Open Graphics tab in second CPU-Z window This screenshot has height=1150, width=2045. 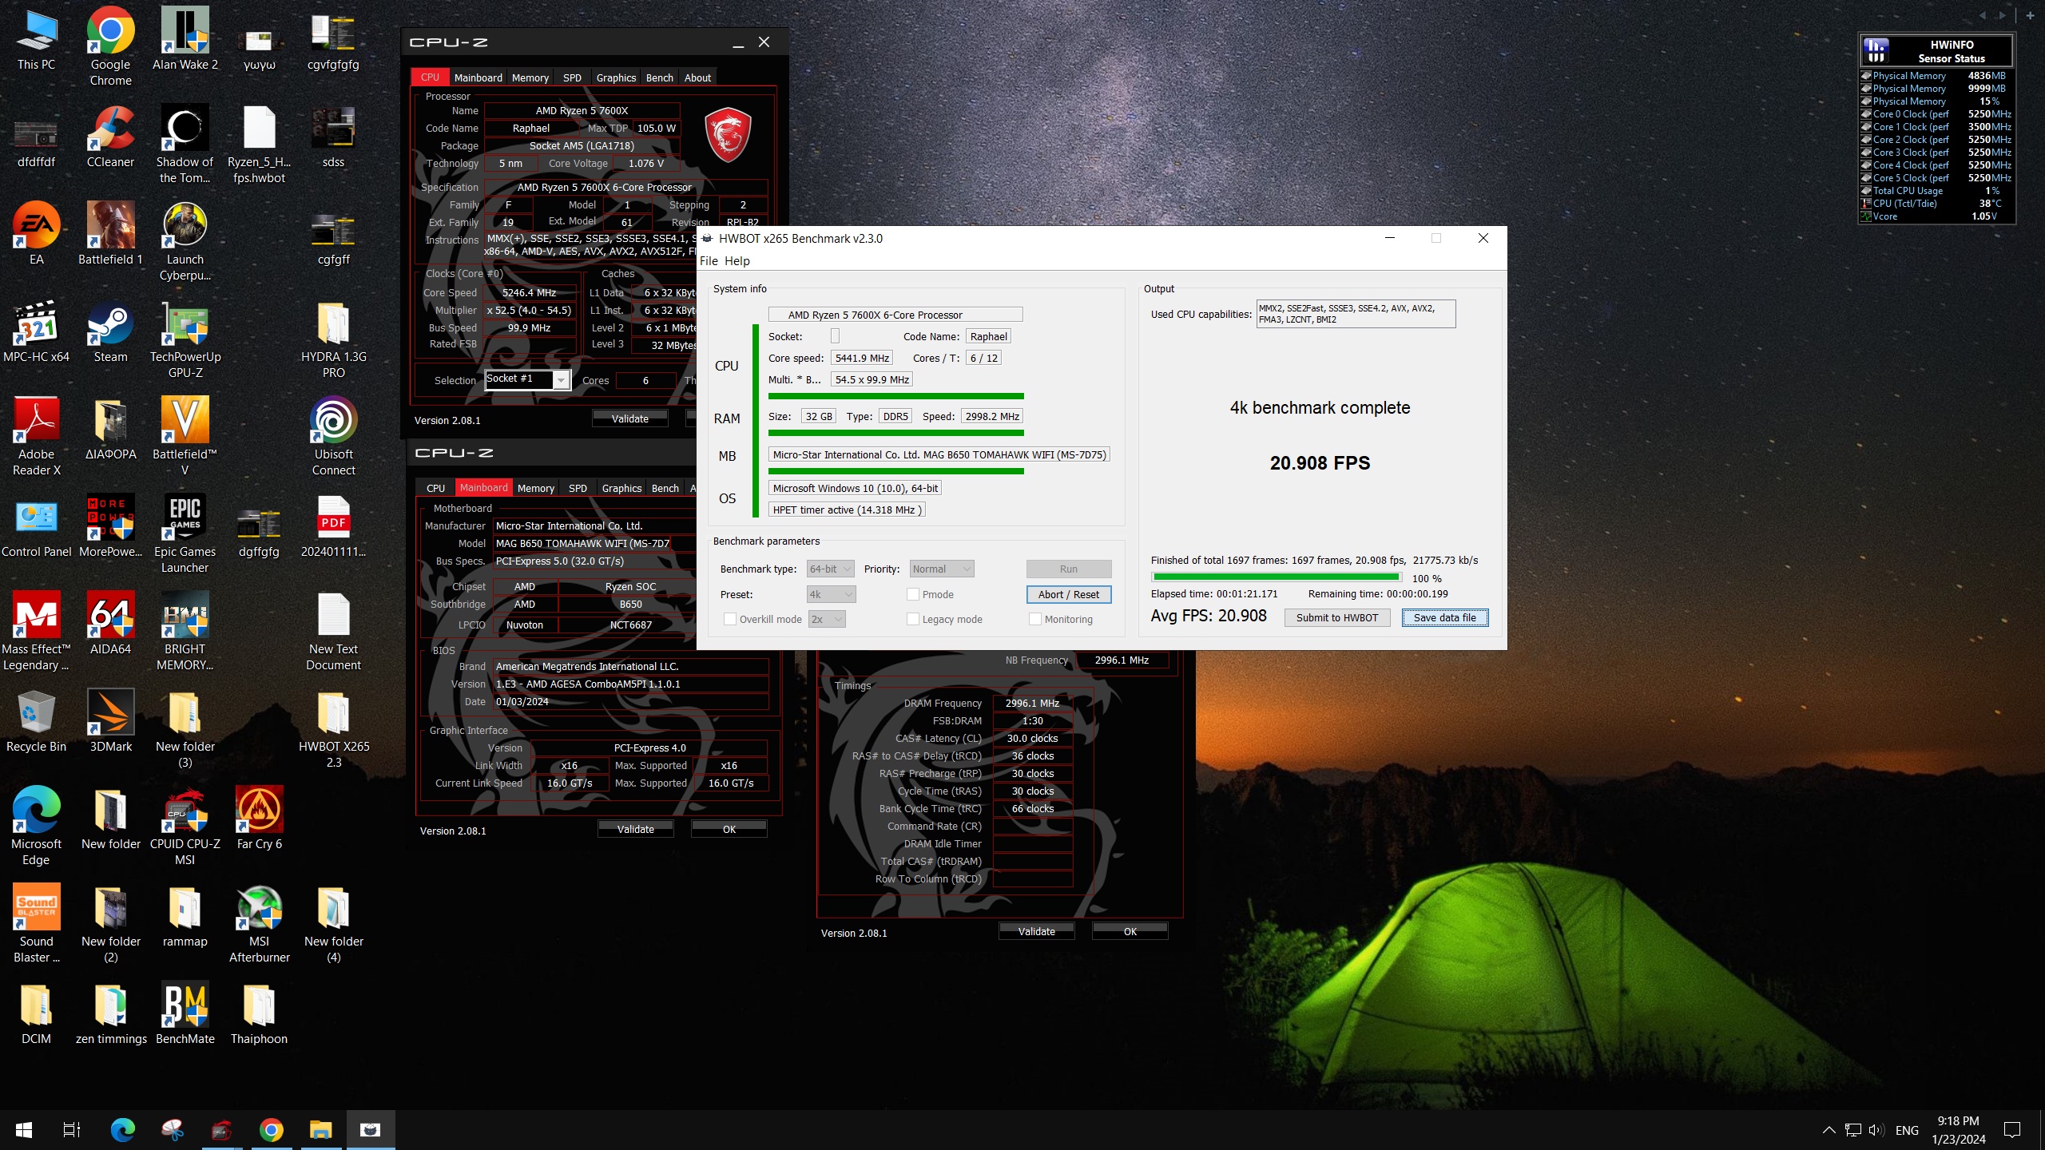(621, 488)
